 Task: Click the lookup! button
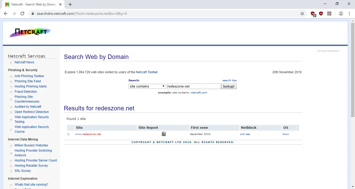[229, 86]
